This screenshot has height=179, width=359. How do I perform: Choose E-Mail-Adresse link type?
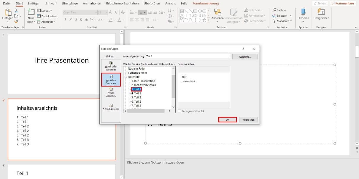point(111,107)
